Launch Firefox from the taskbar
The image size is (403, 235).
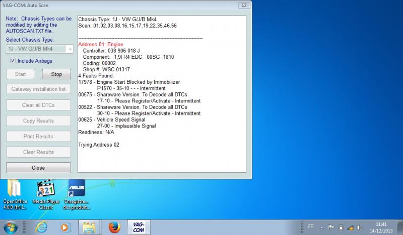[114, 227]
